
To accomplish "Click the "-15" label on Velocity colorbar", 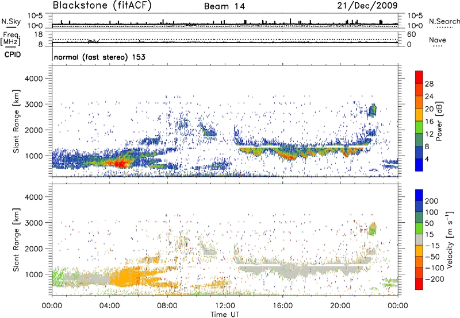I will tap(432, 246).
